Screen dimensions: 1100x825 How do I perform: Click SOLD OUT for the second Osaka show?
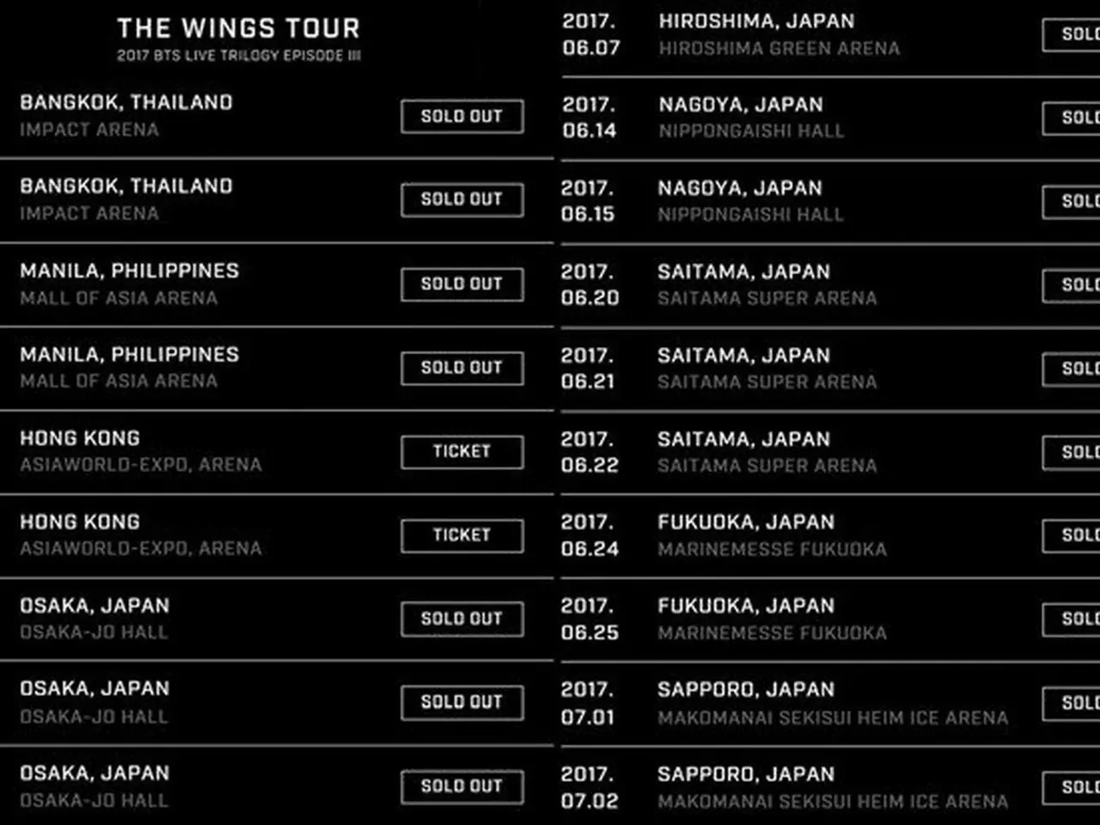[461, 702]
